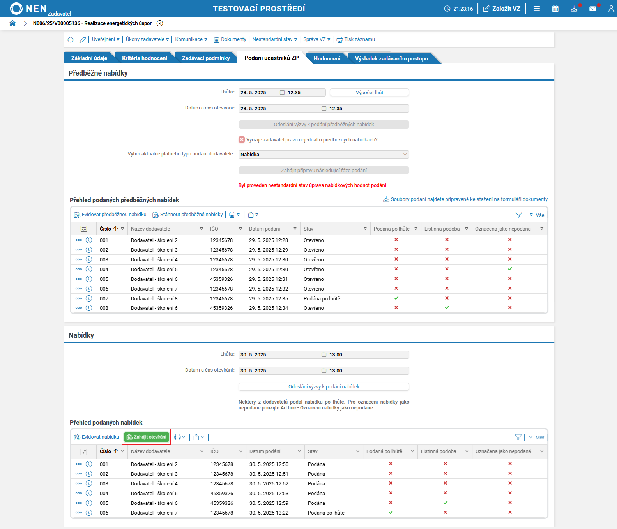Screen dimensions: 617x529
Task: Click the refresh icon in toolbar
Action: coord(70,40)
